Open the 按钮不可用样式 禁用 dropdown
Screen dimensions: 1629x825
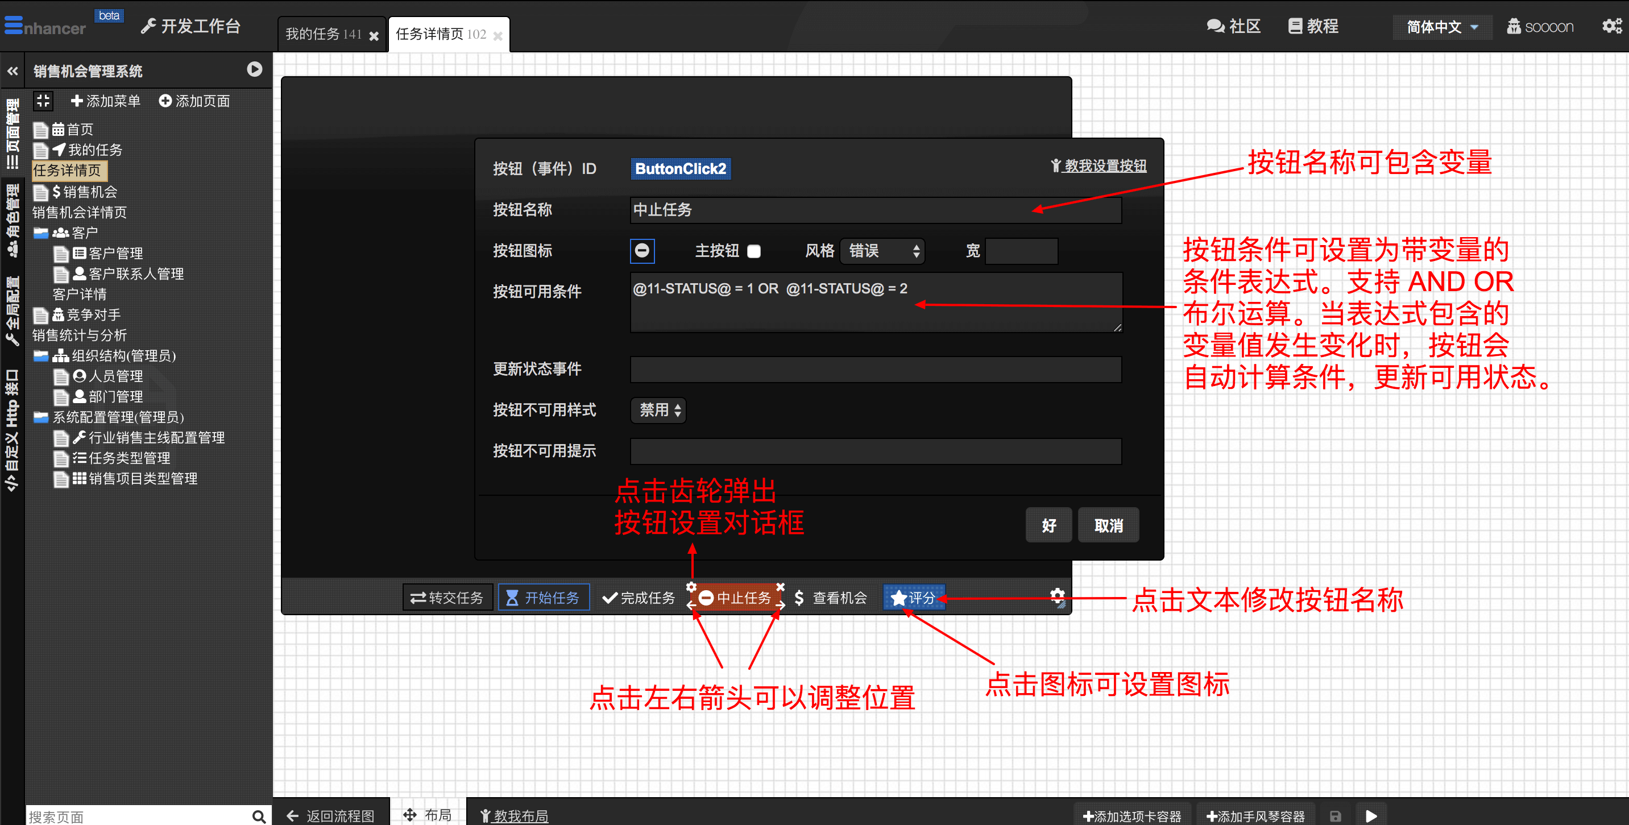pos(659,411)
